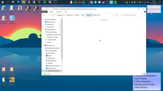Select the Микрофон спустя месяц desktop folder
The height and width of the screenshot is (91, 163).
pos(12,71)
